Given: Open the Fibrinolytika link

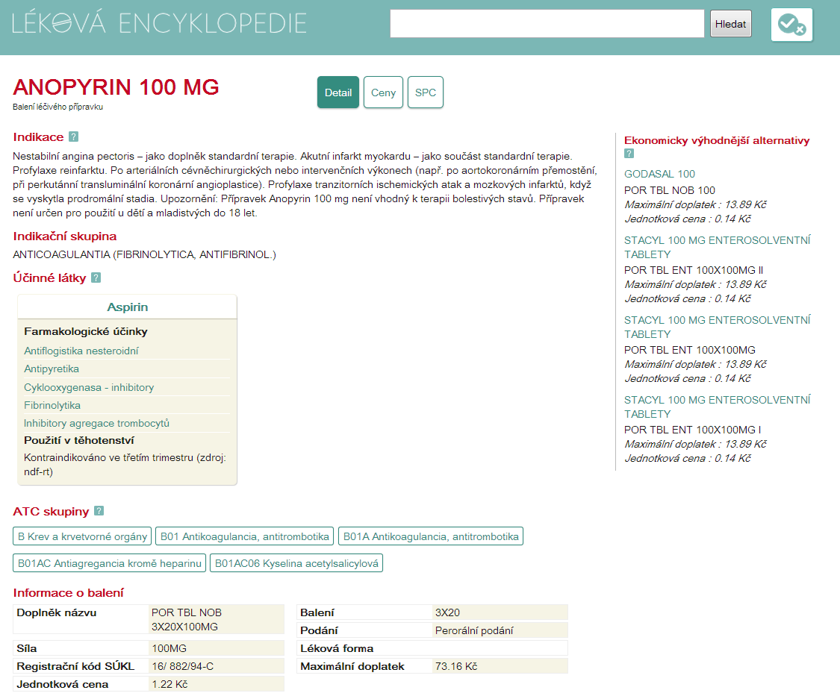Looking at the screenshot, I should coord(52,405).
